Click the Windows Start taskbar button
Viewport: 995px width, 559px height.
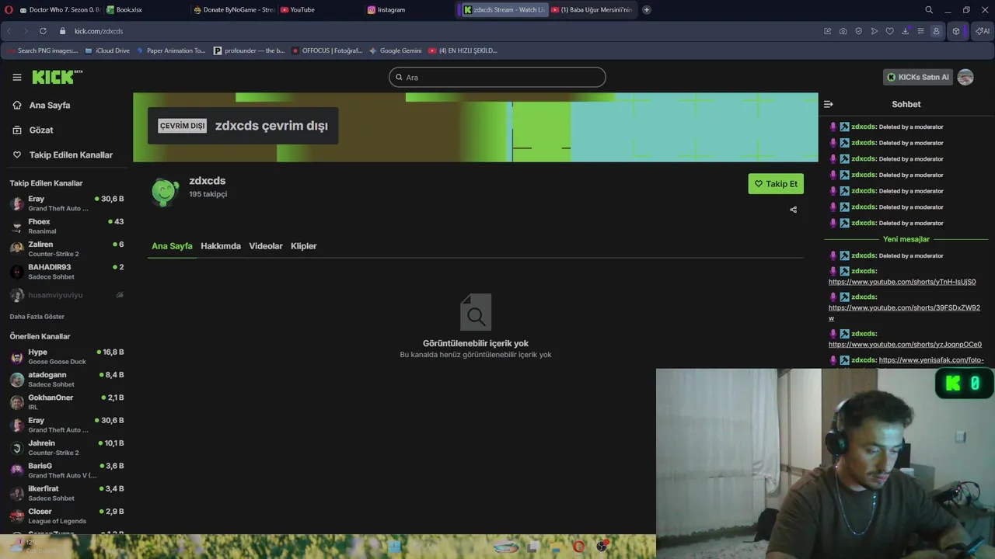394,547
